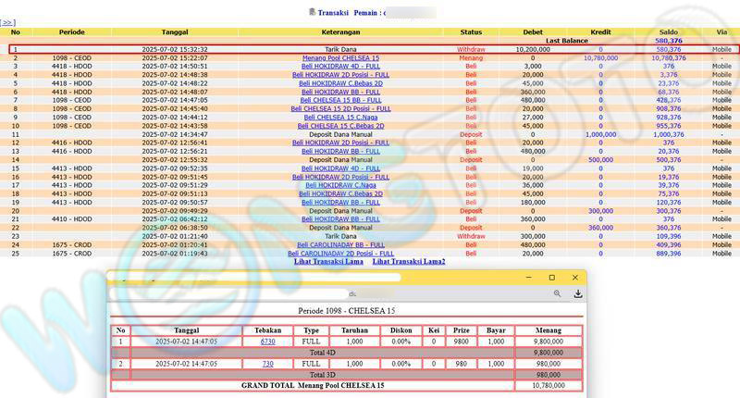Open Menang Pool CHELSEA 15 detail link
740x398 pixels.
pos(340,57)
